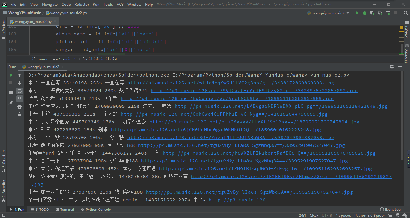Image resolution: width=410 pixels, height=218 pixels.
Task: Click the WangYiYunMusic breadcrumb in the navigation bar
Action: point(22,13)
